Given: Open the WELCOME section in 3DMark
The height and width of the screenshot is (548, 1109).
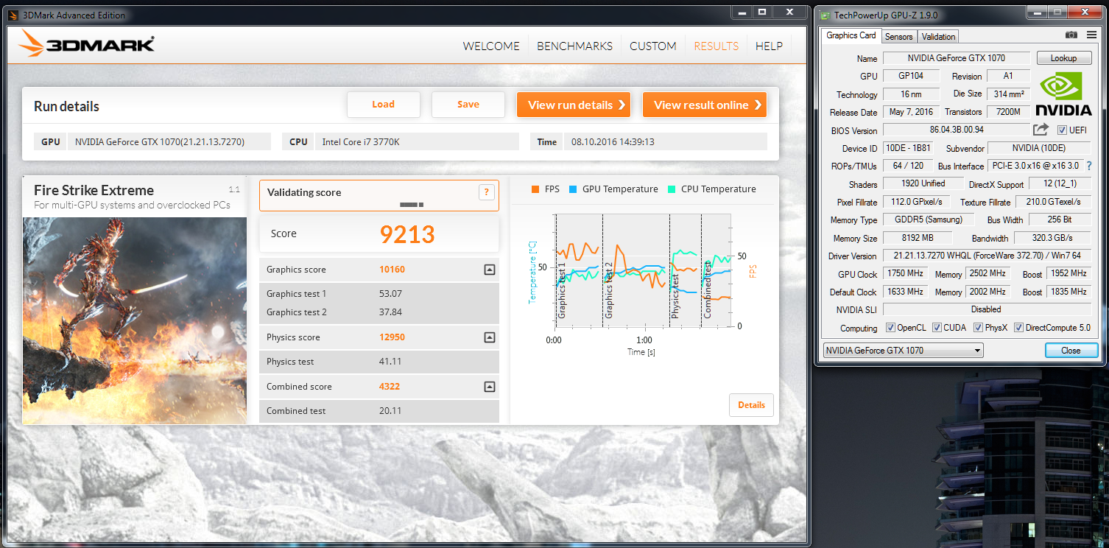Looking at the screenshot, I should 491,46.
